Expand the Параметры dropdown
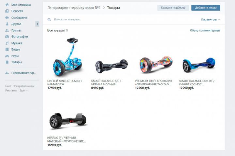The width and height of the screenshot is (235, 156). 211,19
